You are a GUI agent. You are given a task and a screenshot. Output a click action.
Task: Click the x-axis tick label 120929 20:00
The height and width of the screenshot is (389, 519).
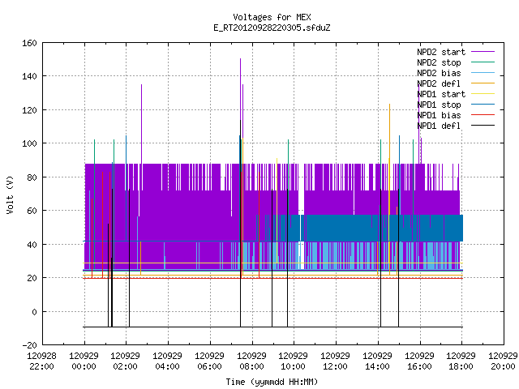tap(503, 361)
